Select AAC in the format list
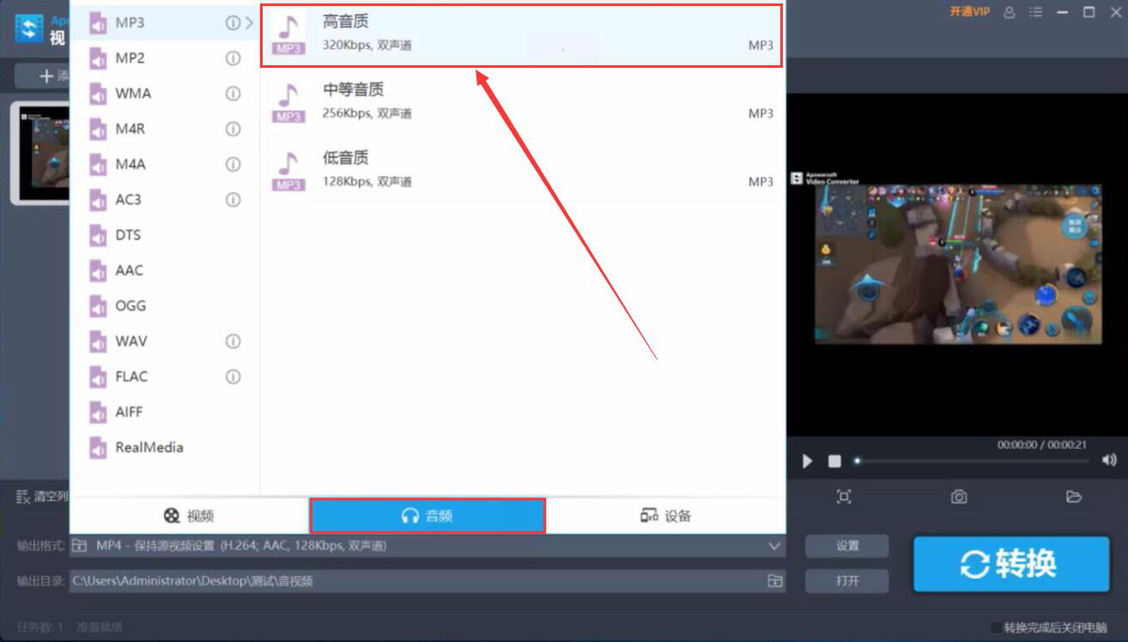Image resolution: width=1128 pixels, height=642 pixels. point(164,270)
